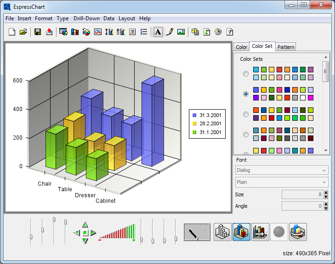The image size is (335, 264).
Task: Decrease Angle with the down stepper arrow
Action: pyautogui.click(x=326, y=208)
